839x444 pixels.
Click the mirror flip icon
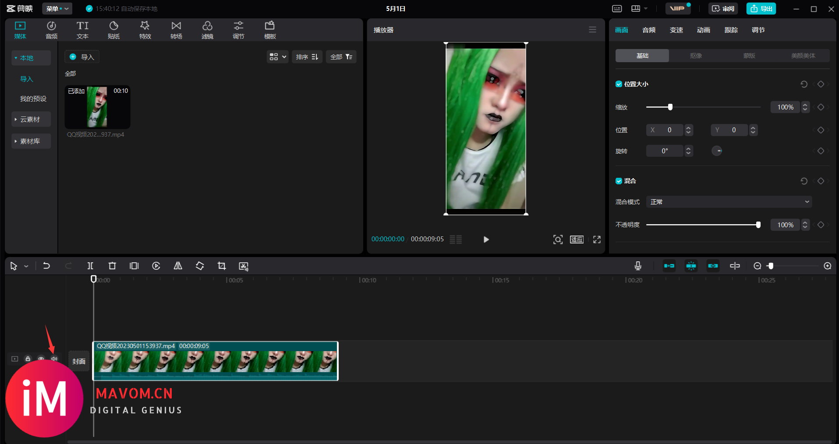[x=178, y=266]
